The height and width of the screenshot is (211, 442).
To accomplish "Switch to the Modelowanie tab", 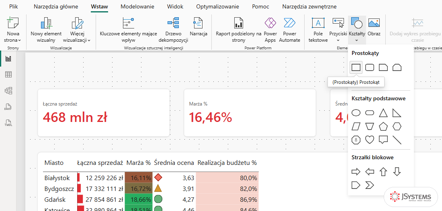I will (x=137, y=6).
